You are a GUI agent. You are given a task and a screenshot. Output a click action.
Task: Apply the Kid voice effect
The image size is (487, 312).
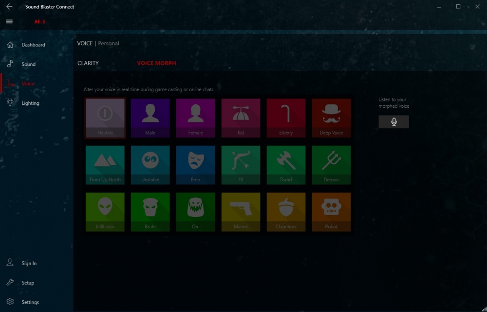click(241, 118)
